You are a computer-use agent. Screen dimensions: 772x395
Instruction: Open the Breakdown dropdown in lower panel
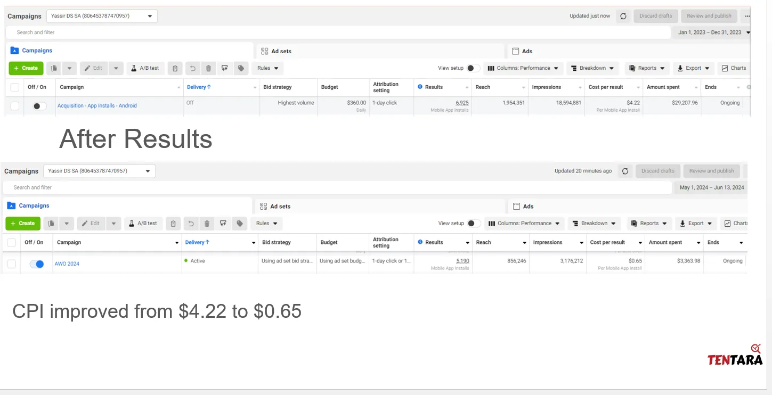pyautogui.click(x=594, y=224)
